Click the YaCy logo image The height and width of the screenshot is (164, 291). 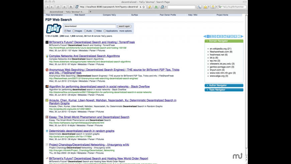(x=54, y=28)
